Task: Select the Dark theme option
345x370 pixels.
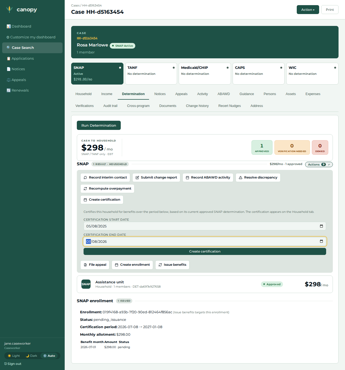Action: coord(32,356)
